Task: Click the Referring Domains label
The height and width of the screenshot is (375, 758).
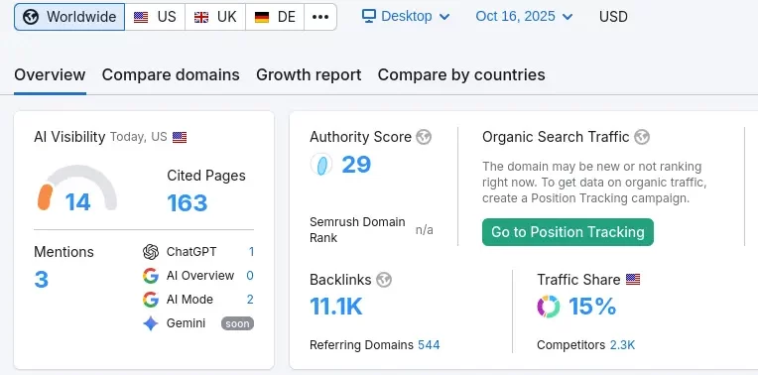Action: [x=361, y=345]
